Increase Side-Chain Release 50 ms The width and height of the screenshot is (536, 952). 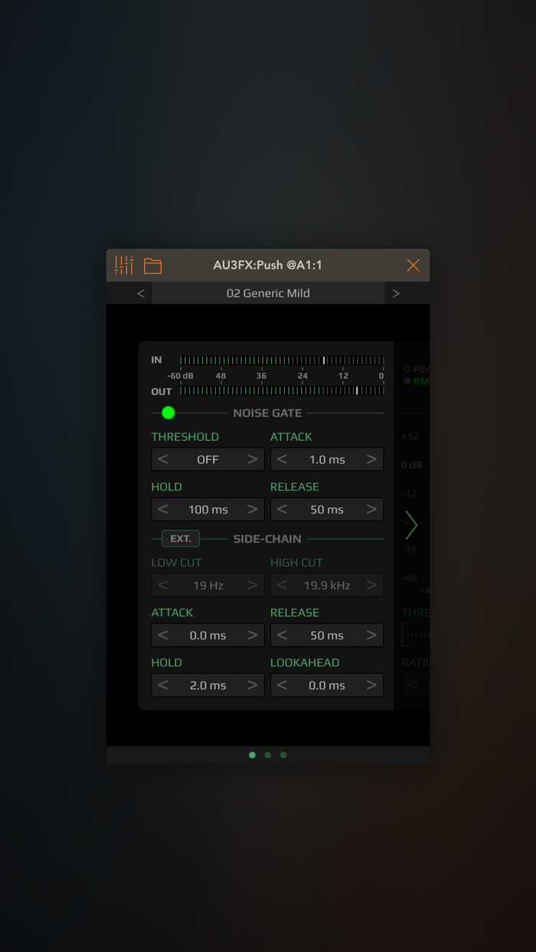coord(371,635)
